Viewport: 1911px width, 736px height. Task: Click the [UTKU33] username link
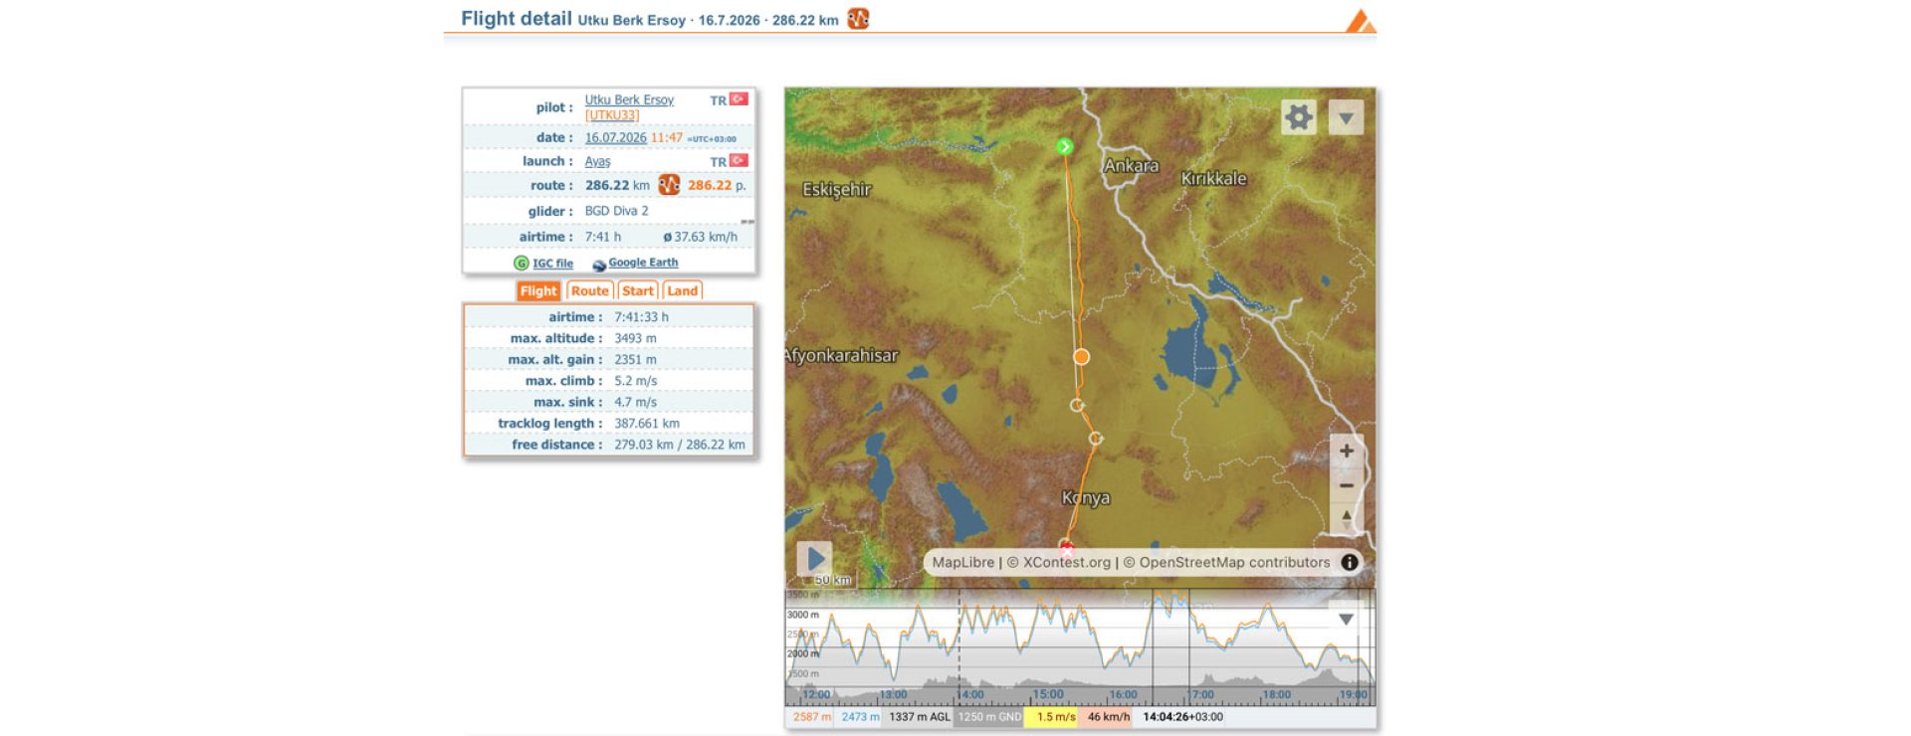coord(612,115)
